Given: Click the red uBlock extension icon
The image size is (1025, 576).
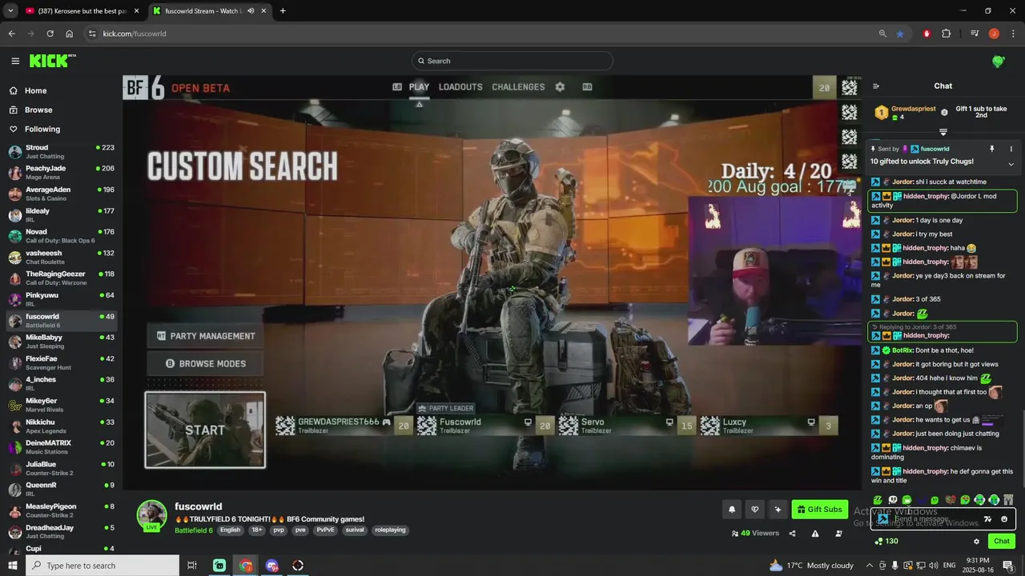Looking at the screenshot, I should point(927,34).
